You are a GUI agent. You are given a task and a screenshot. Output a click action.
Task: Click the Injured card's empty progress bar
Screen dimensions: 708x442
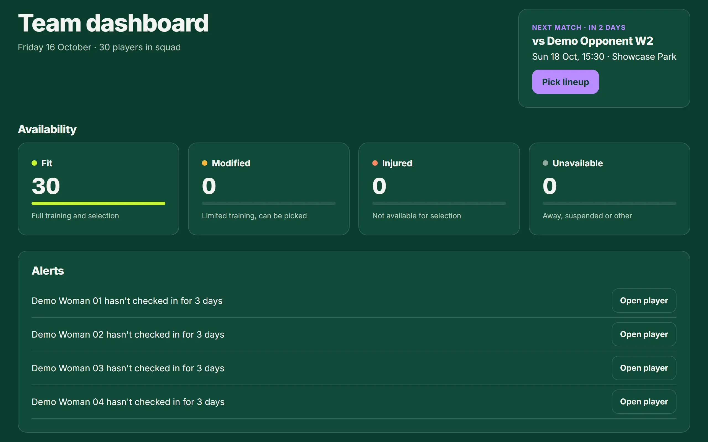click(x=439, y=203)
